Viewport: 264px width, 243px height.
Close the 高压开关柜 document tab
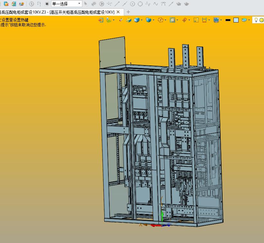(x=118, y=12)
